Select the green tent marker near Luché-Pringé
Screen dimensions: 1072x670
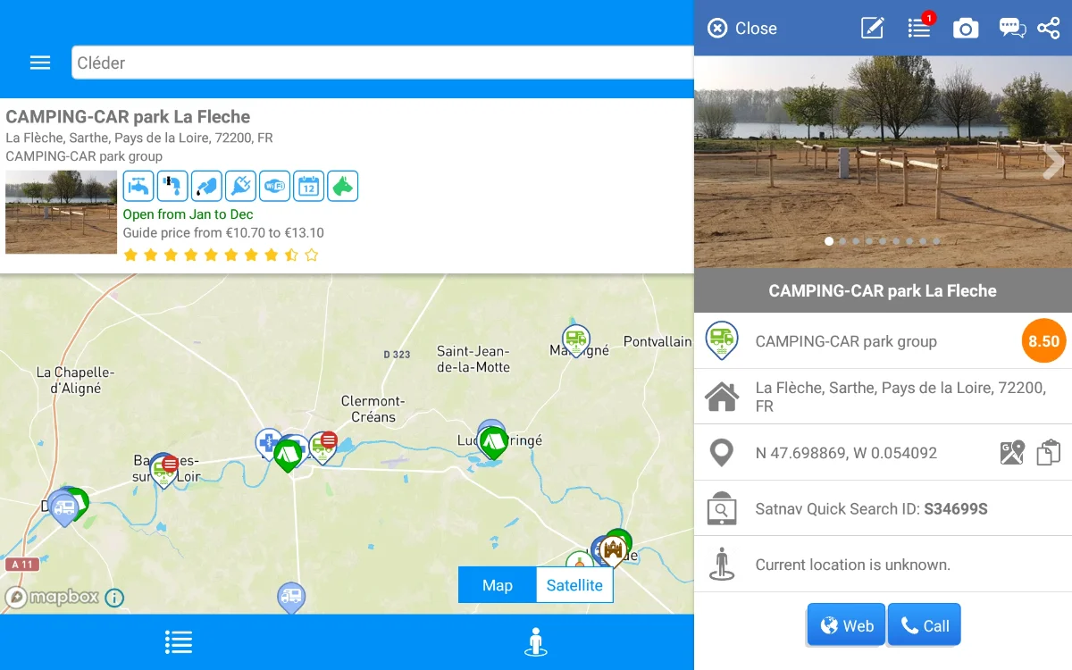point(493,442)
